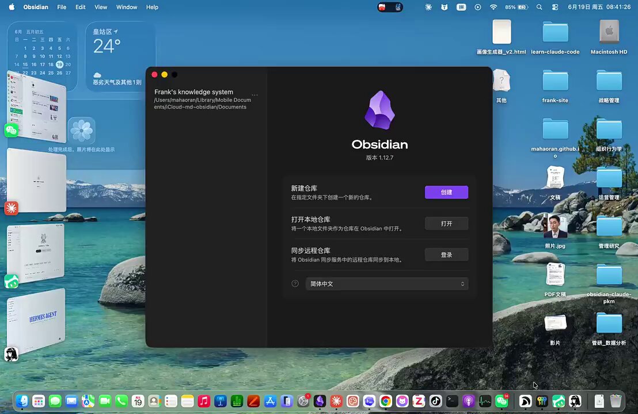
Task: Click the battery status indicator
Action: click(x=517, y=7)
